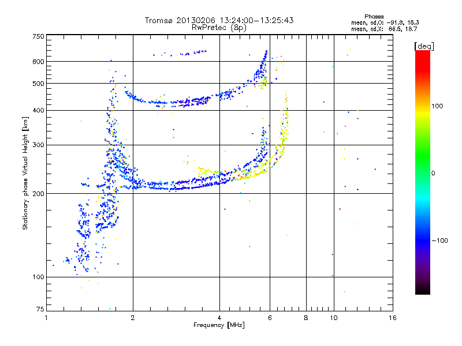Click the x-axis '10' tick label
The image size is (462, 346).
(334, 318)
